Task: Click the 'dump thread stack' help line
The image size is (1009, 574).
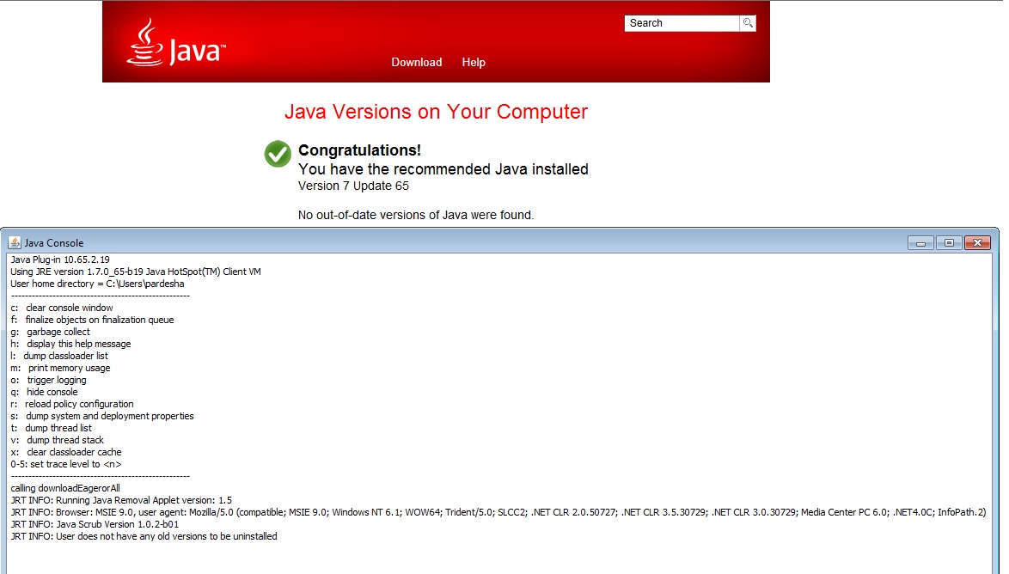Action: click(64, 440)
